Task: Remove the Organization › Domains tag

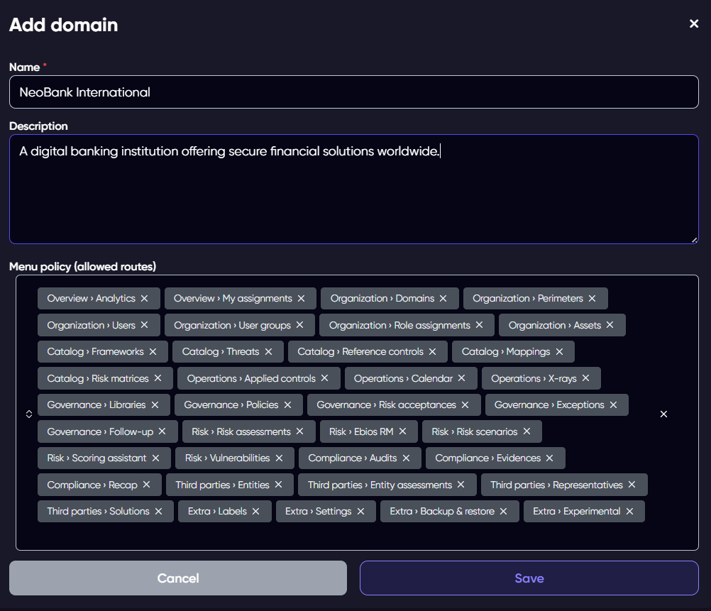Action: pyautogui.click(x=443, y=299)
